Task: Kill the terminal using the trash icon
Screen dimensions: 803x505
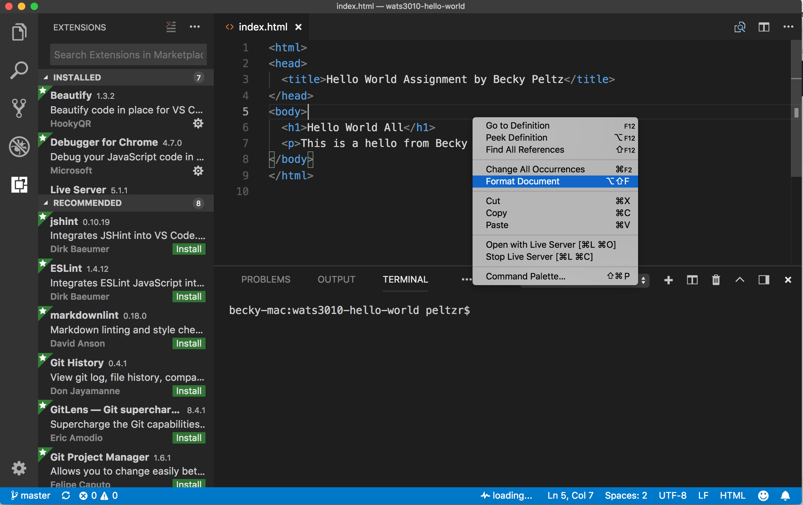Action: coord(716,280)
